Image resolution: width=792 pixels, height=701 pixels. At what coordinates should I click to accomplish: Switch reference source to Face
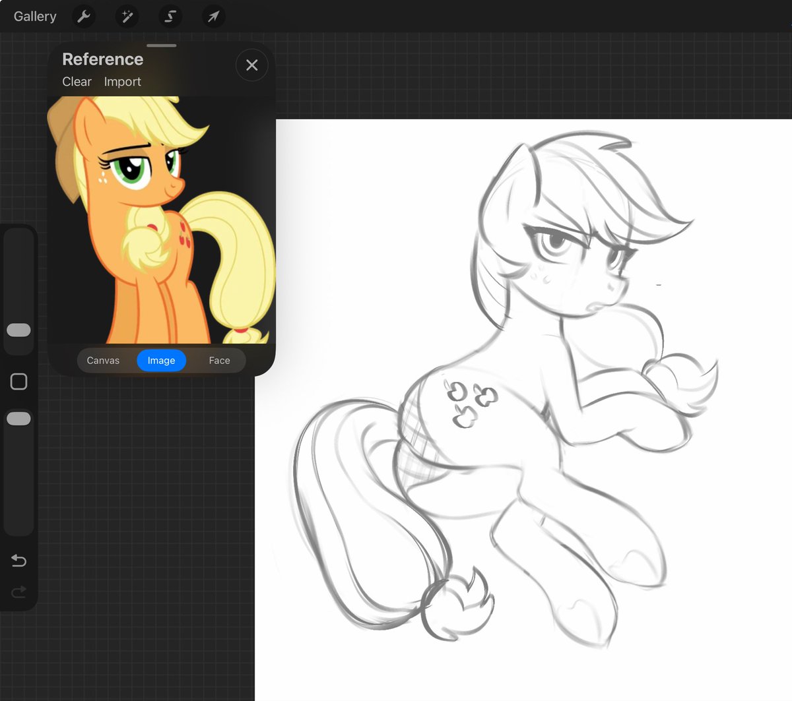(219, 361)
